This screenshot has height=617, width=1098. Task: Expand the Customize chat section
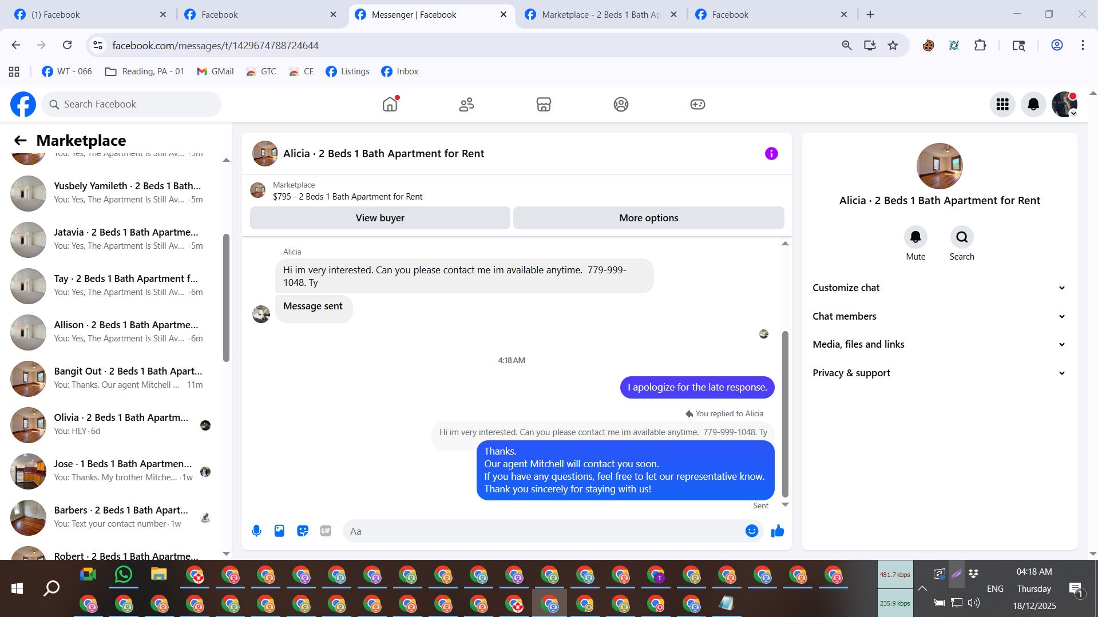(x=940, y=288)
